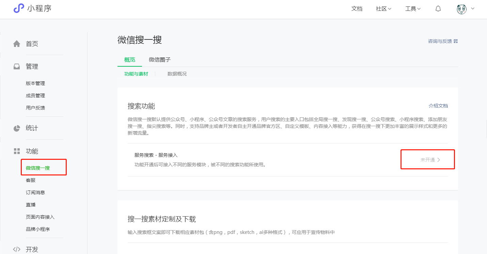
Task: Open 订阅消息 in the sidebar
Action: 35,192
